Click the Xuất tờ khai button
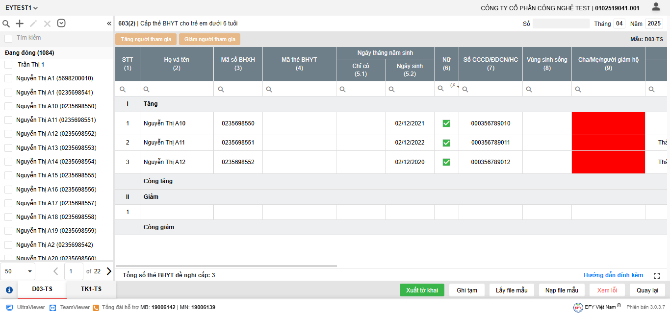Image resolution: width=670 pixels, height=314 pixels. [x=422, y=290]
